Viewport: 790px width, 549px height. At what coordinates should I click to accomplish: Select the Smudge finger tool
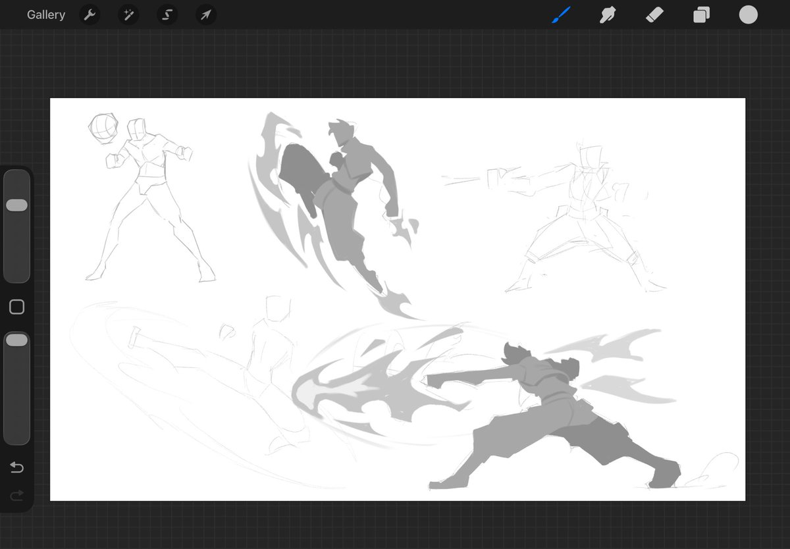click(x=608, y=14)
